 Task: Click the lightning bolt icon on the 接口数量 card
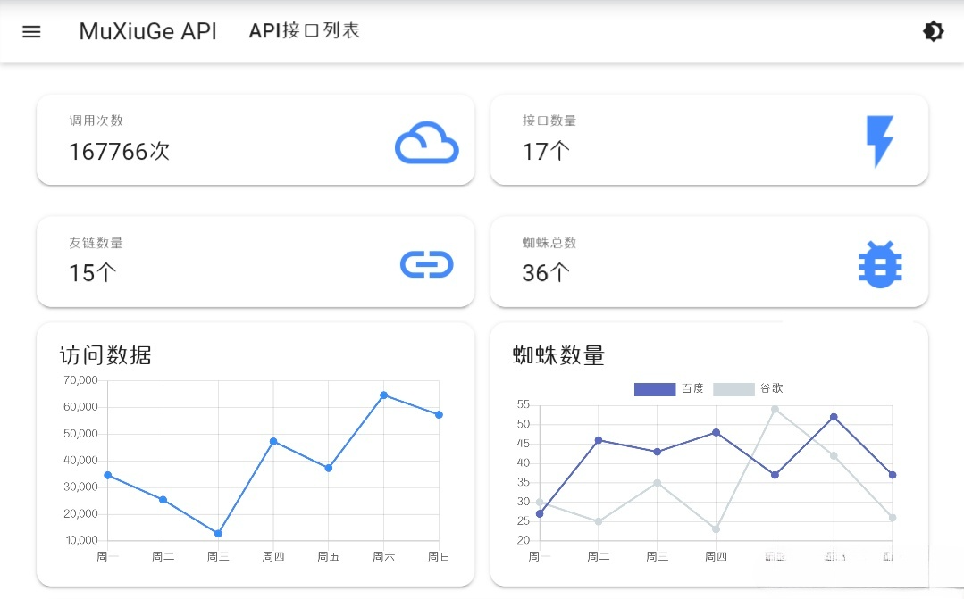click(x=880, y=140)
